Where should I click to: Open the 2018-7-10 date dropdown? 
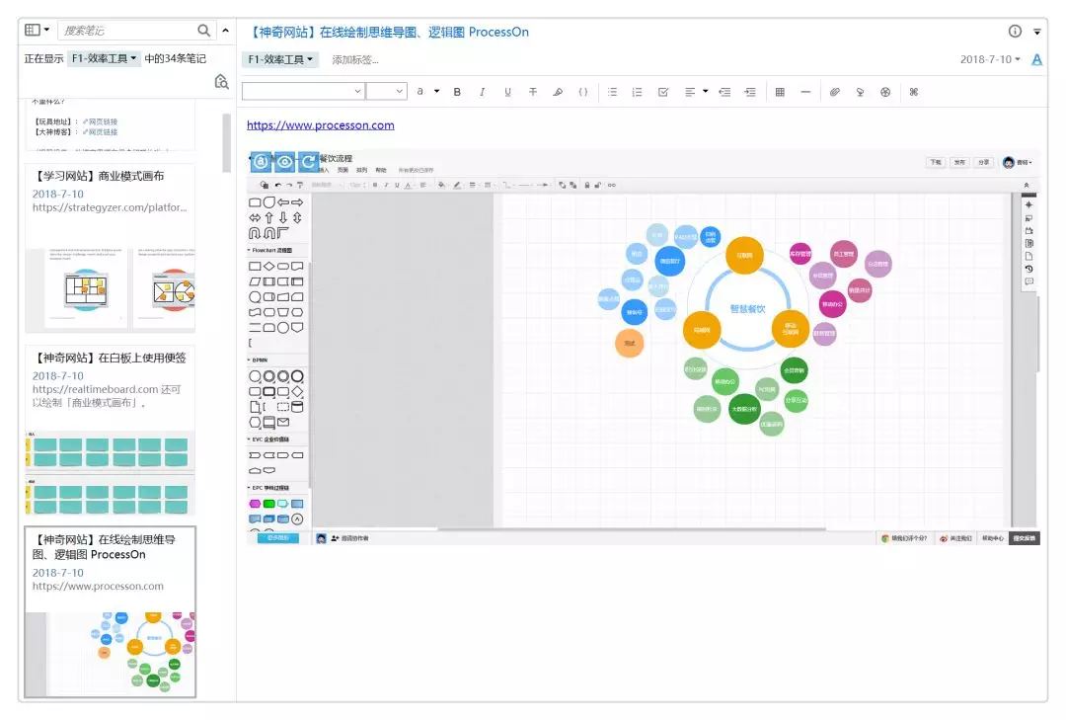pos(990,59)
